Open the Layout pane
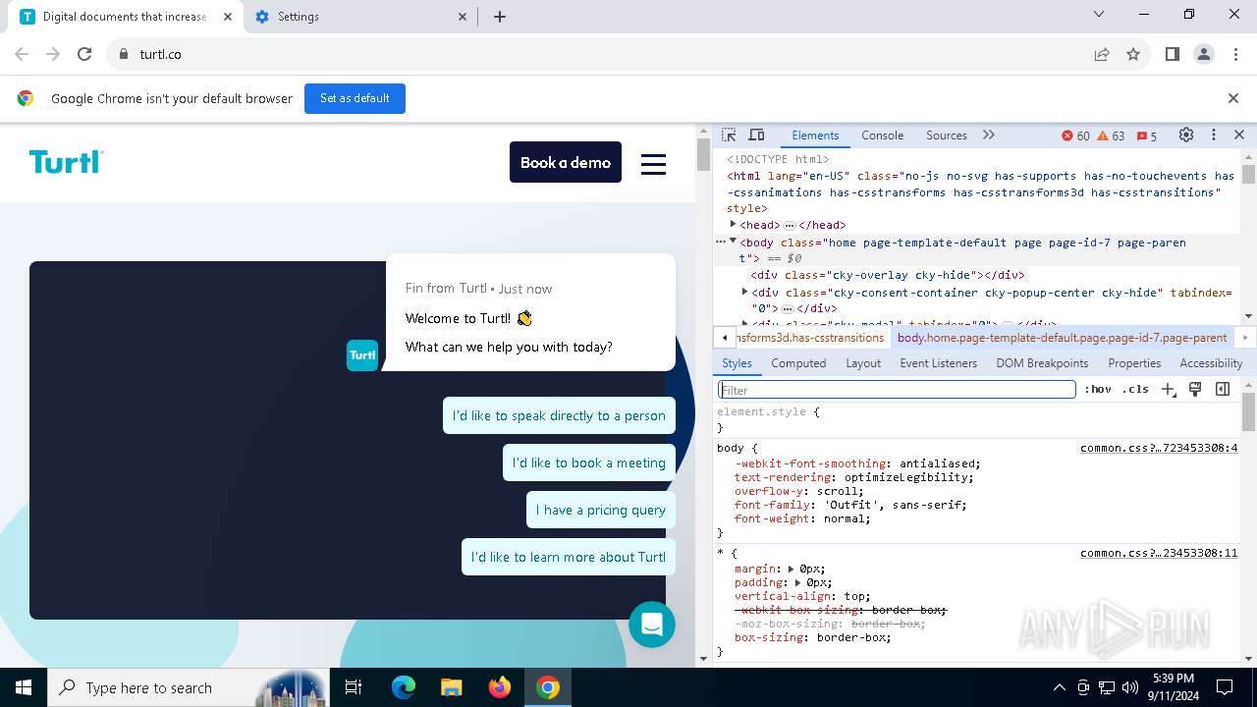1257x707 pixels. click(x=863, y=363)
